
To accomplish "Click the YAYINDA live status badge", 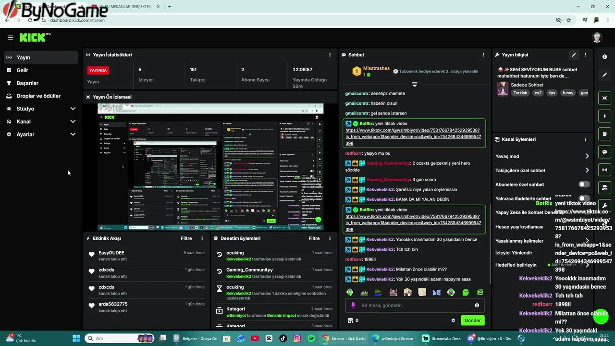I will pyautogui.click(x=98, y=70).
